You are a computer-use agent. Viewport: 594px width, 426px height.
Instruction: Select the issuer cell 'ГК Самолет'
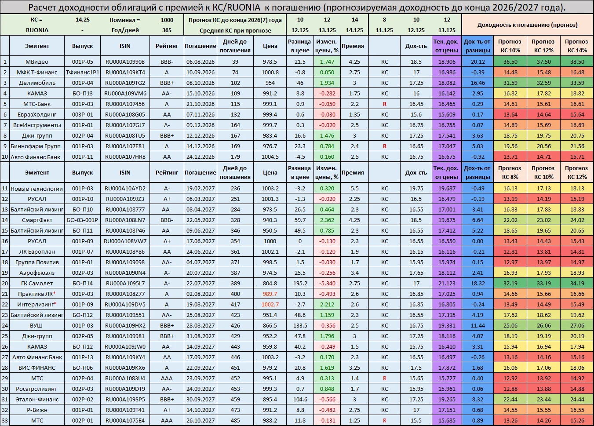37,284
